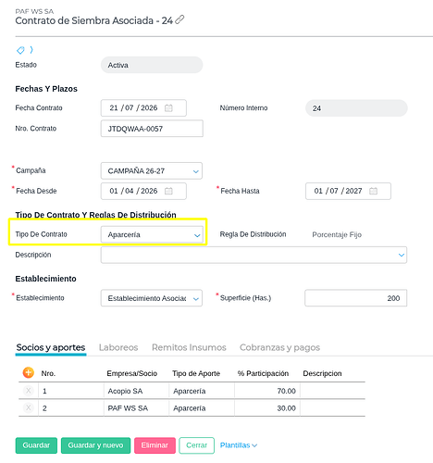Expand the Descripción dropdown

click(254, 255)
